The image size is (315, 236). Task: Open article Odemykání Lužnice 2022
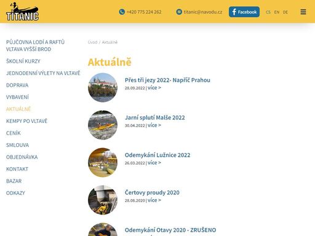point(157,155)
